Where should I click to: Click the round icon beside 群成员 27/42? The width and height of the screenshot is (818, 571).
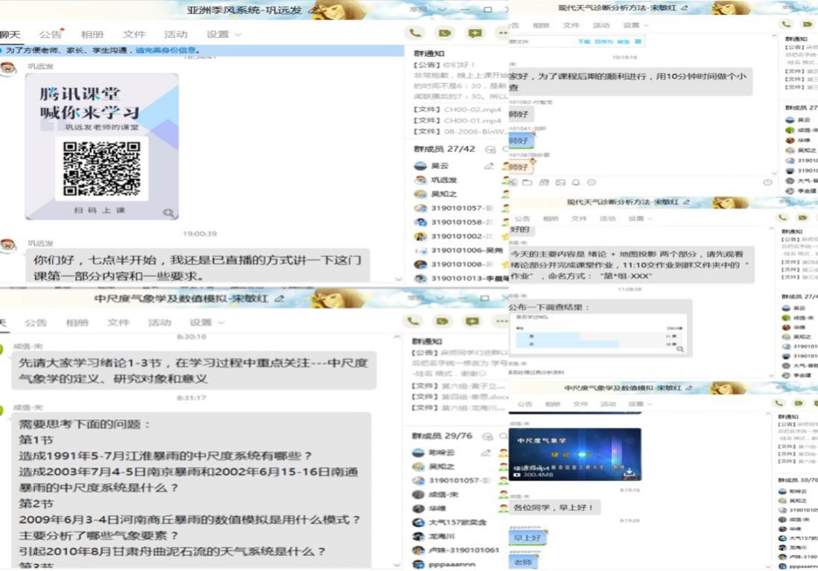490,149
